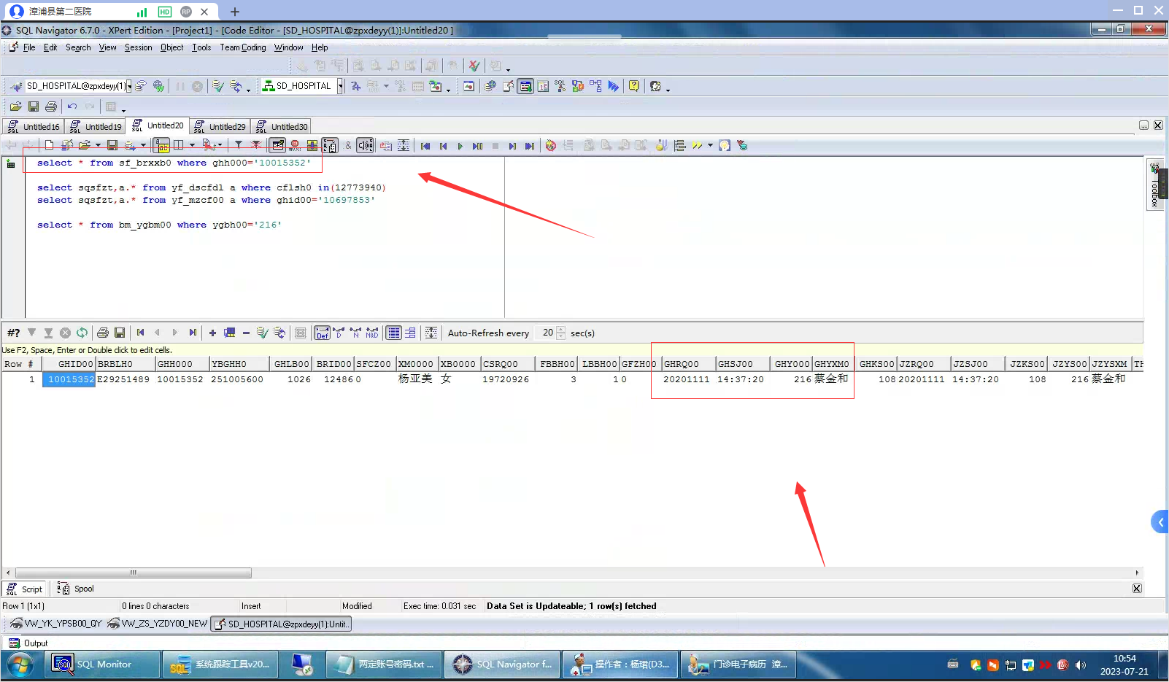Expand dropdown beside the lightning icon
The width and height of the screenshot is (1169, 682).
click(710, 145)
